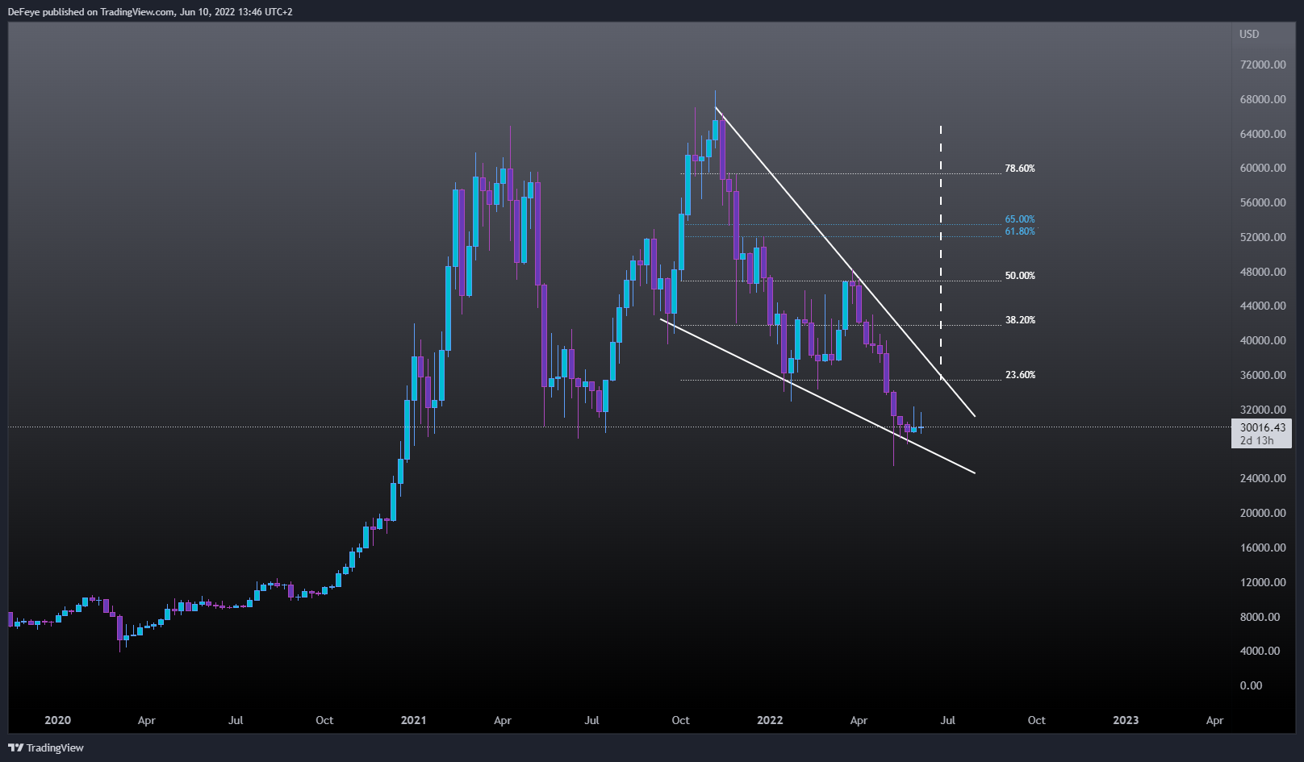
Task: Click the published-by header text at top
Action: [x=150, y=12]
